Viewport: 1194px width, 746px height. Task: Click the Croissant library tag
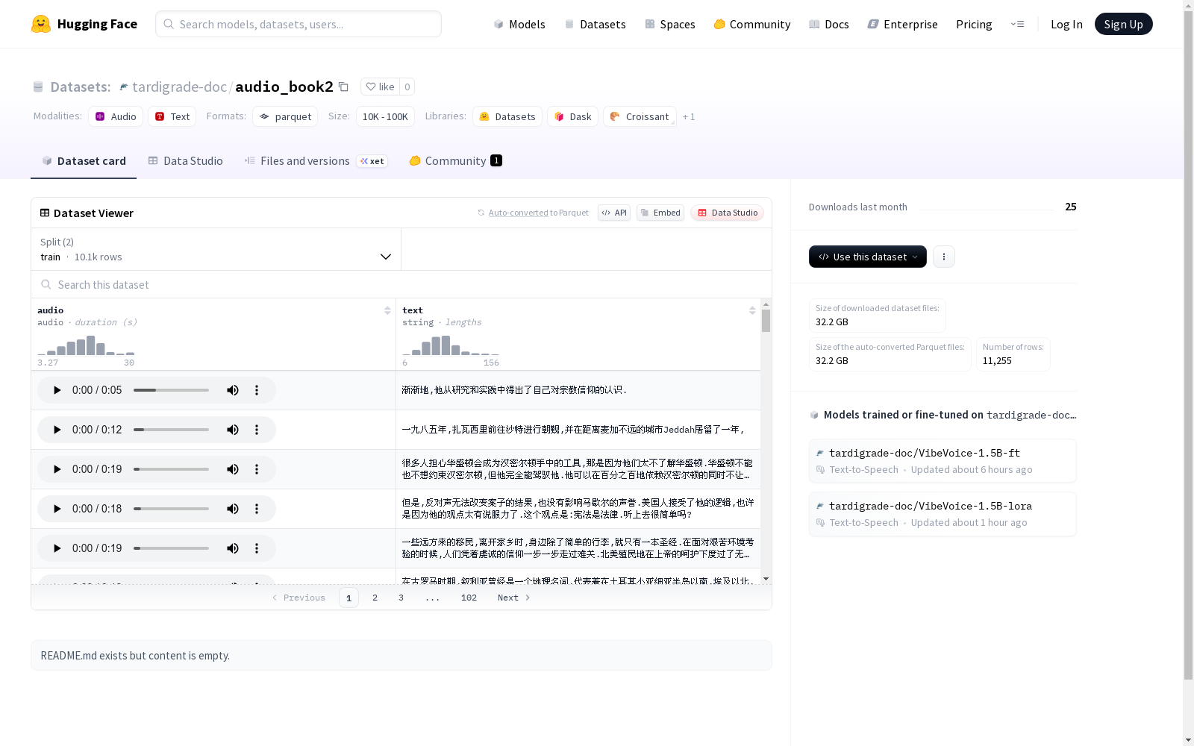coord(640,116)
